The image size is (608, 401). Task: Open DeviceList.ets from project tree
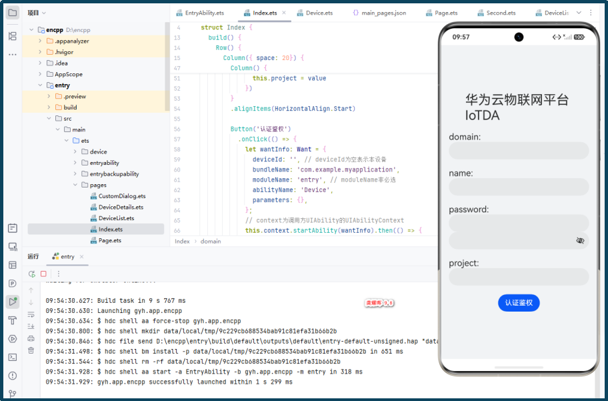coord(116,218)
